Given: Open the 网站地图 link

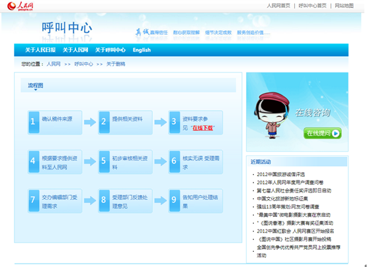Looking at the screenshot, I should (344, 5).
